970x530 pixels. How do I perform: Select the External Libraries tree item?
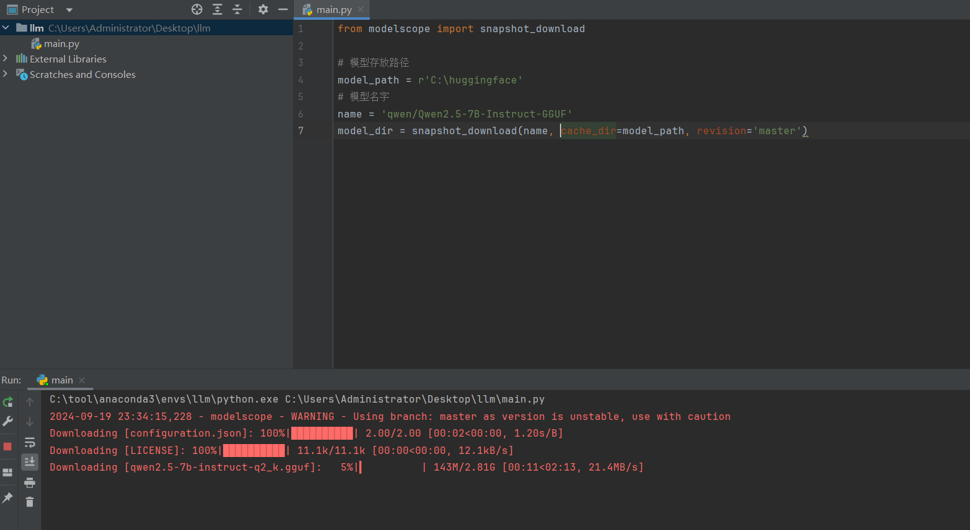[68, 59]
